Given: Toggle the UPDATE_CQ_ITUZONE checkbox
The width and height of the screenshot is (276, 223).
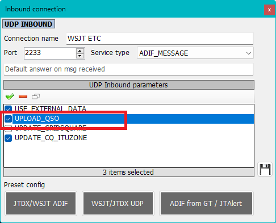Looking at the screenshot, I should pyautogui.click(x=8, y=138).
